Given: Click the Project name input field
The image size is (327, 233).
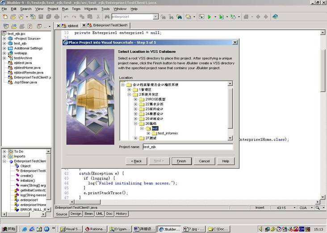Looking at the screenshot, I should click(x=188, y=147).
